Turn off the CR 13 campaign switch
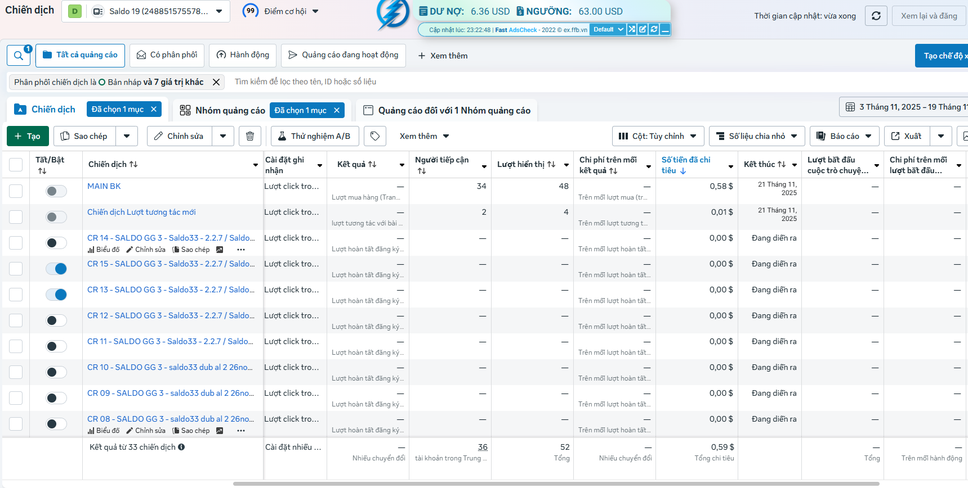The height and width of the screenshot is (488, 968). 56,295
